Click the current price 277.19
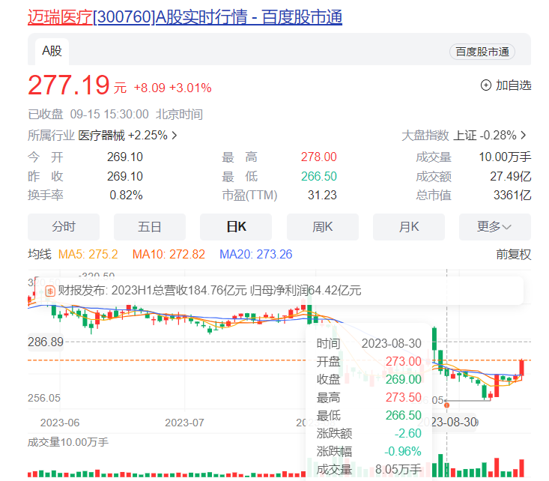This screenshot has width=549, height=481. 69,85
